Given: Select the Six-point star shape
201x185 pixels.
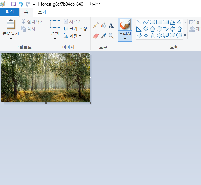Looking at the screenshot, I should (159, 35).
